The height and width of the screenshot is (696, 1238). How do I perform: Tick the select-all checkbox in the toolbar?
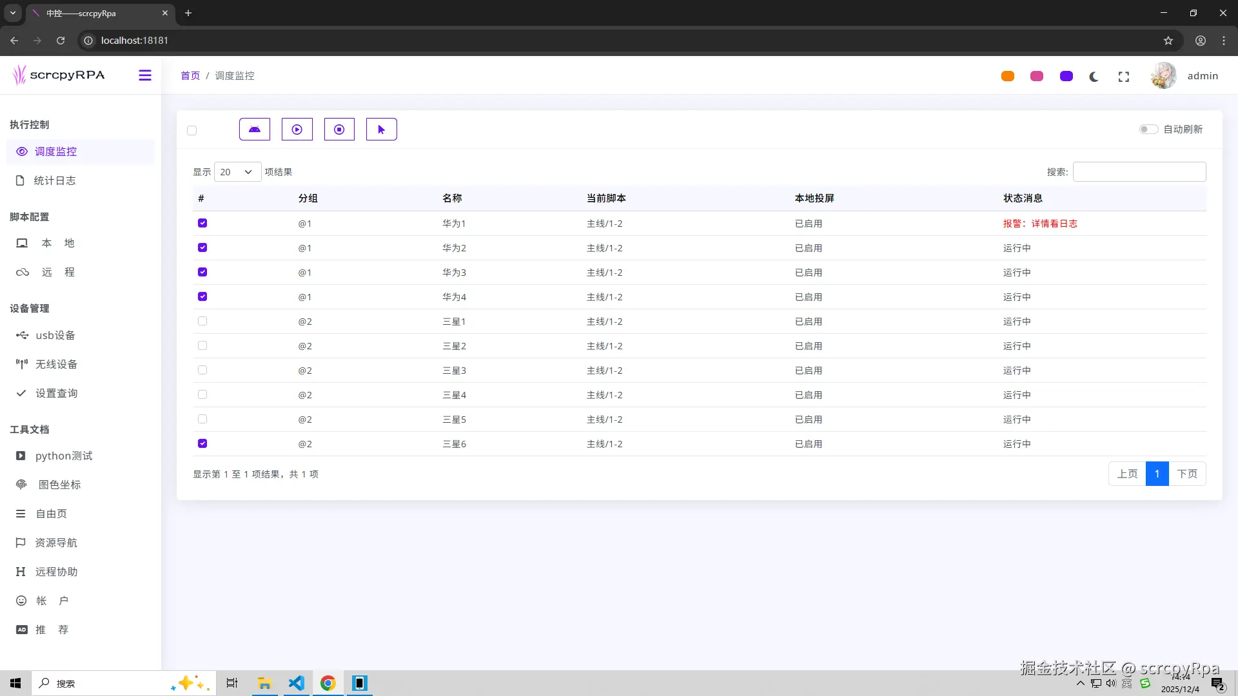[192, 131]
